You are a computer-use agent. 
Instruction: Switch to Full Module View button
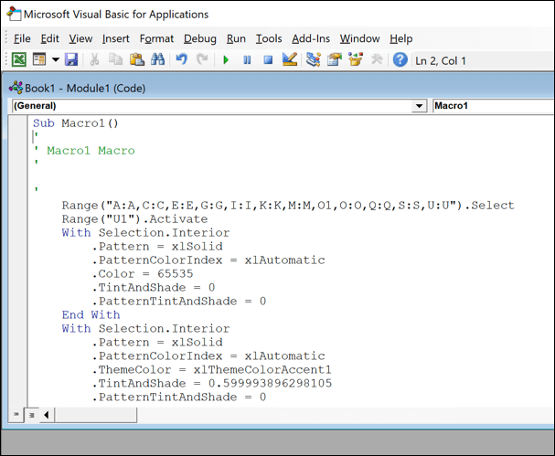click(x=31, y=415)
